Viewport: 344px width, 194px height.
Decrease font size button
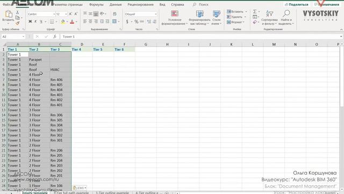tap(76, 14)
